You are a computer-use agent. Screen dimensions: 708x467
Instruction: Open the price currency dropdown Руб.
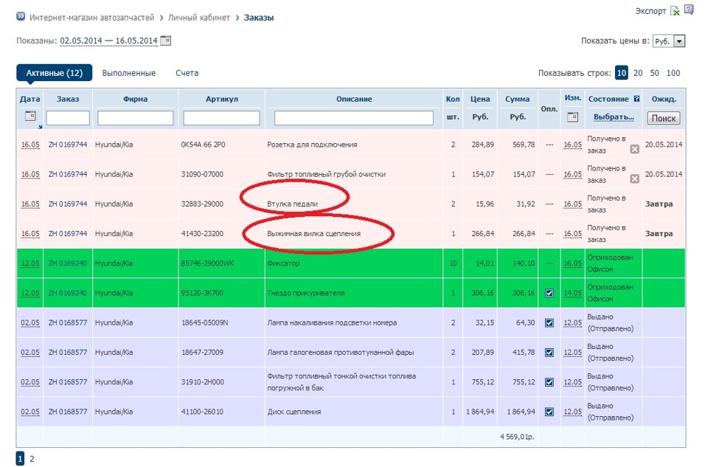click(669, 41)
